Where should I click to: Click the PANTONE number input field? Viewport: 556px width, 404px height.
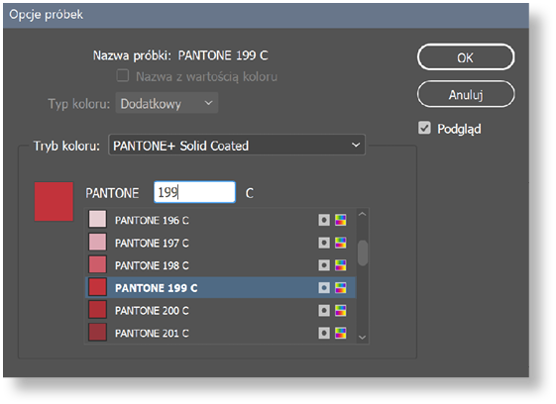(194, 192)
